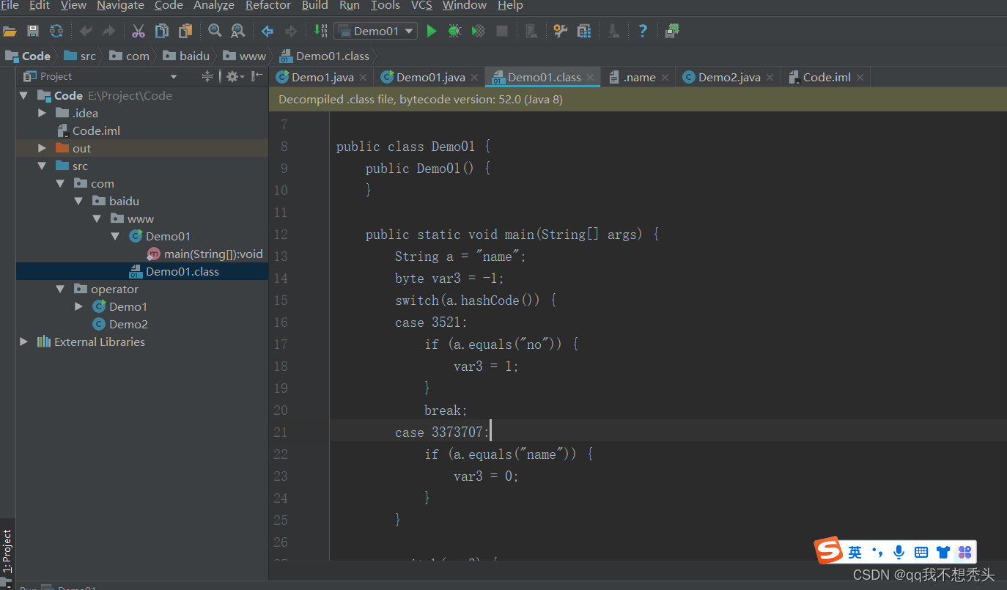Click the baidu breadcrumb
Viewport: 1007px width, 590px height.
tap(186, 56)
